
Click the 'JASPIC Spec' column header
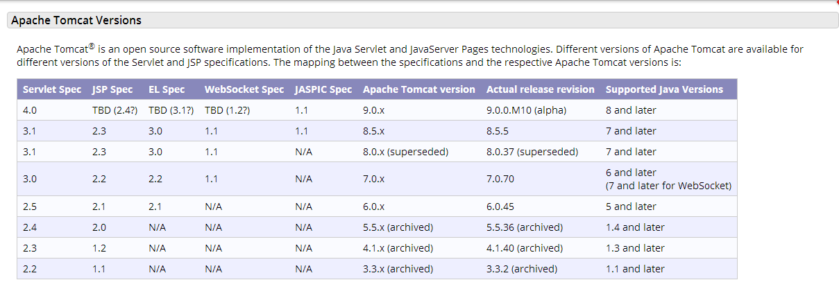coord(323,89)
